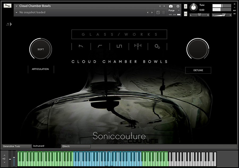Click the GLASS / WORKS title box
Image resolution: width=239 pixels, height=168 pixels.
119,34
